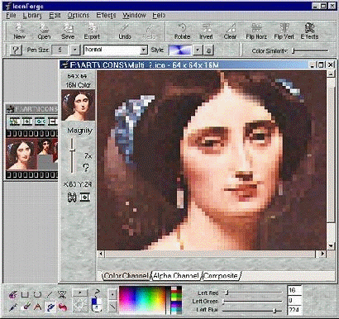Select the line drawing tool
The width and height of the screenshot is (339, 319).
point(50,295)
